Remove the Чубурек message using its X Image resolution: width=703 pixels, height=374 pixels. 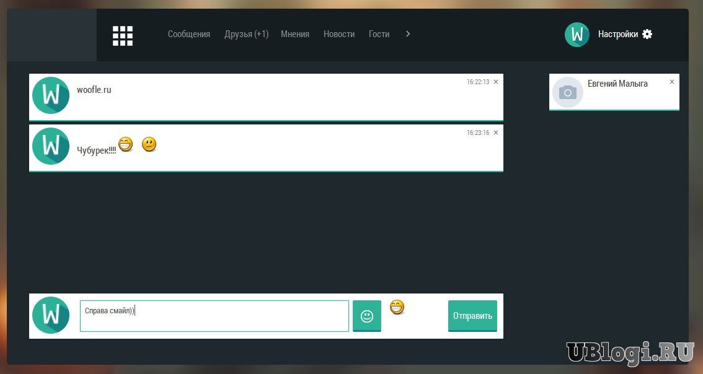[x=496, y=133]
